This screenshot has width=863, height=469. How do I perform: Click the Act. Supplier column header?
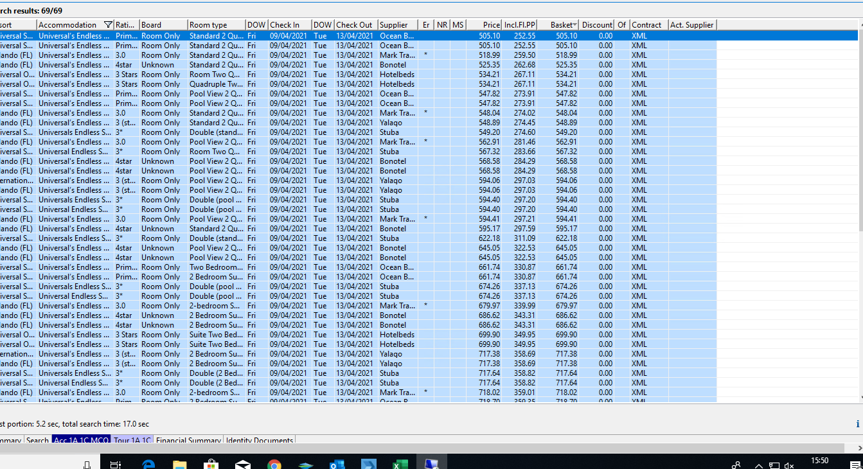click(692, 25)
